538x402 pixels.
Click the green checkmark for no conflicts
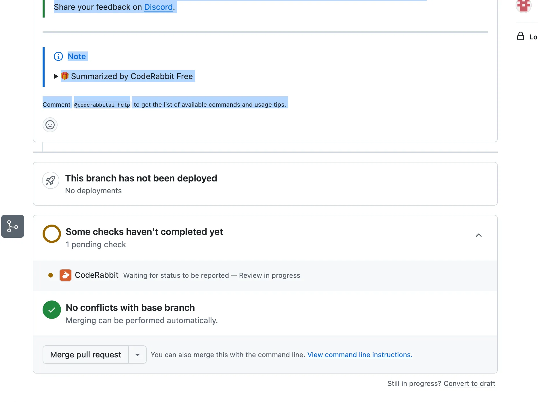pyautogui.click(x=51, y=310)
